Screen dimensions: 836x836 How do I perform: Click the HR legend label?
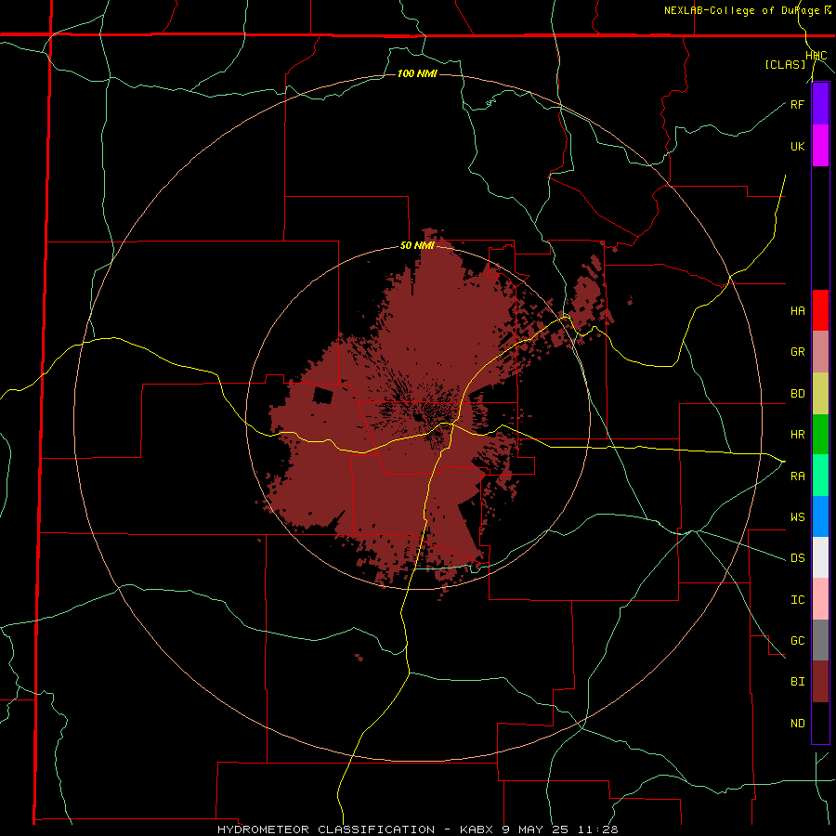pyautogui.click(x=797, y=435)
